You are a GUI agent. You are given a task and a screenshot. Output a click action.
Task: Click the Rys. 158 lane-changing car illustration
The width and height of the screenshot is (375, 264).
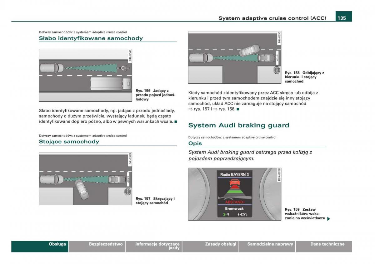pyautogui.click(x=235, y=57)
